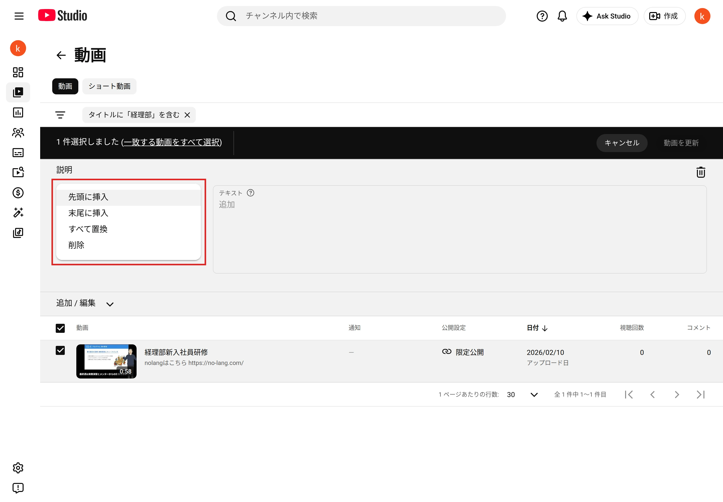Open Customization magic wand icon

point(18,213)
